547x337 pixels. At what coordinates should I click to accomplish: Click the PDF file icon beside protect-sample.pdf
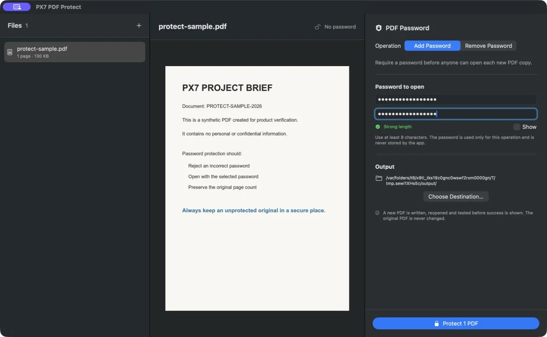[10, 52]
